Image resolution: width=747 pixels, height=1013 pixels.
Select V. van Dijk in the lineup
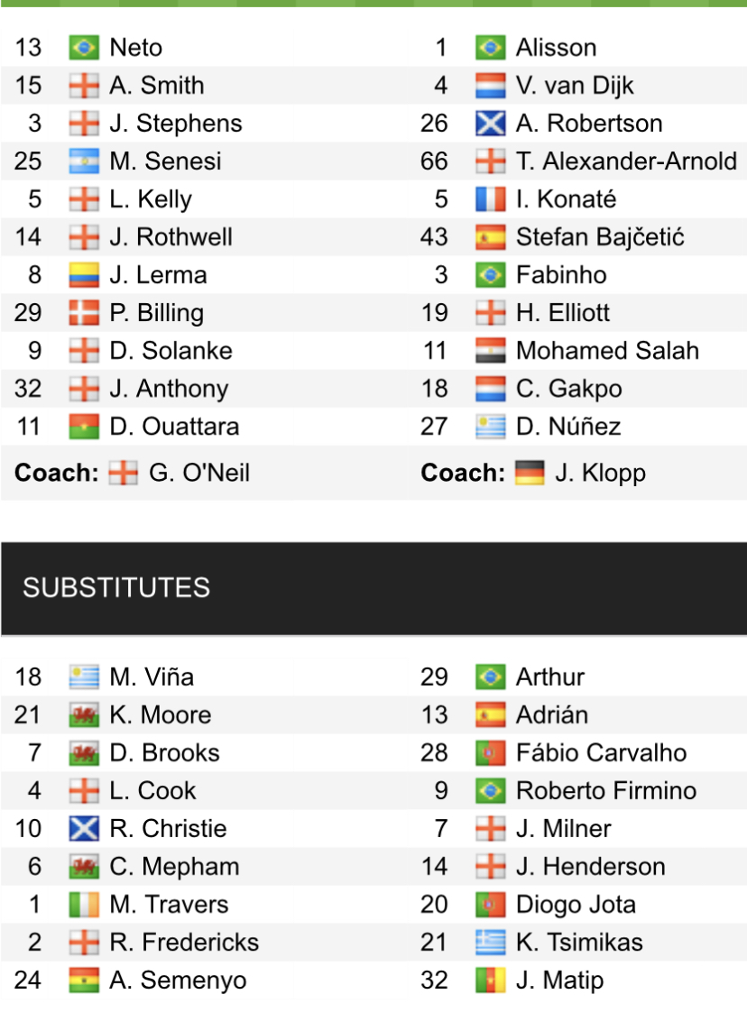pos(575,85)
